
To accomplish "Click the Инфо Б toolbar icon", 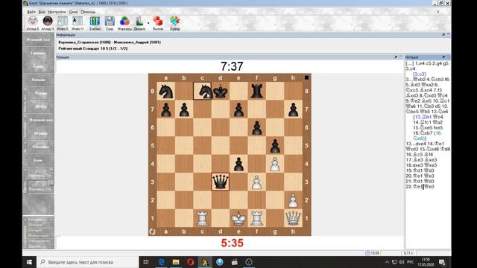I will coord(63,23).
